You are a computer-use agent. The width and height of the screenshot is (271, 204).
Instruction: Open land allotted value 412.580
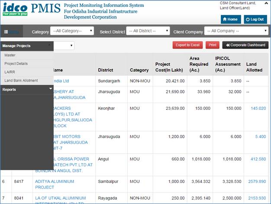tap(258, 159)
